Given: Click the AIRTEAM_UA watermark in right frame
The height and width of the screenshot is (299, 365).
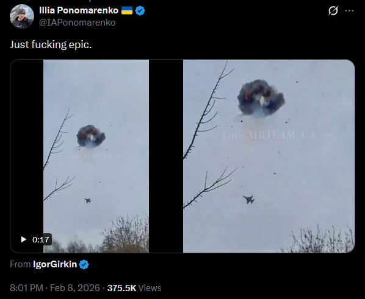Looking at the screenshot, I should [x=269, y=135].
